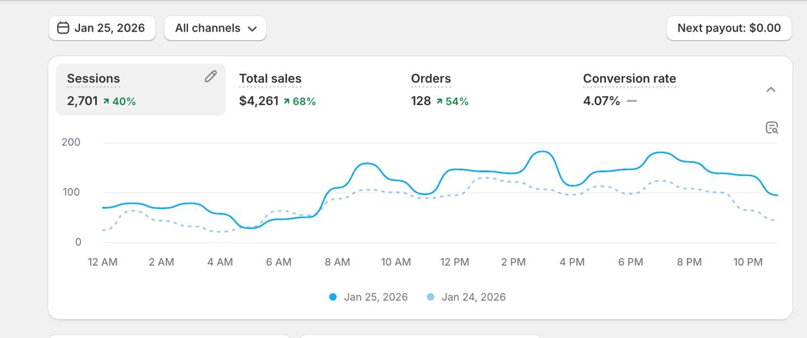Open the Jan 25, 2026 date picker
Screen dimensions: 807x338
(102, 28)
